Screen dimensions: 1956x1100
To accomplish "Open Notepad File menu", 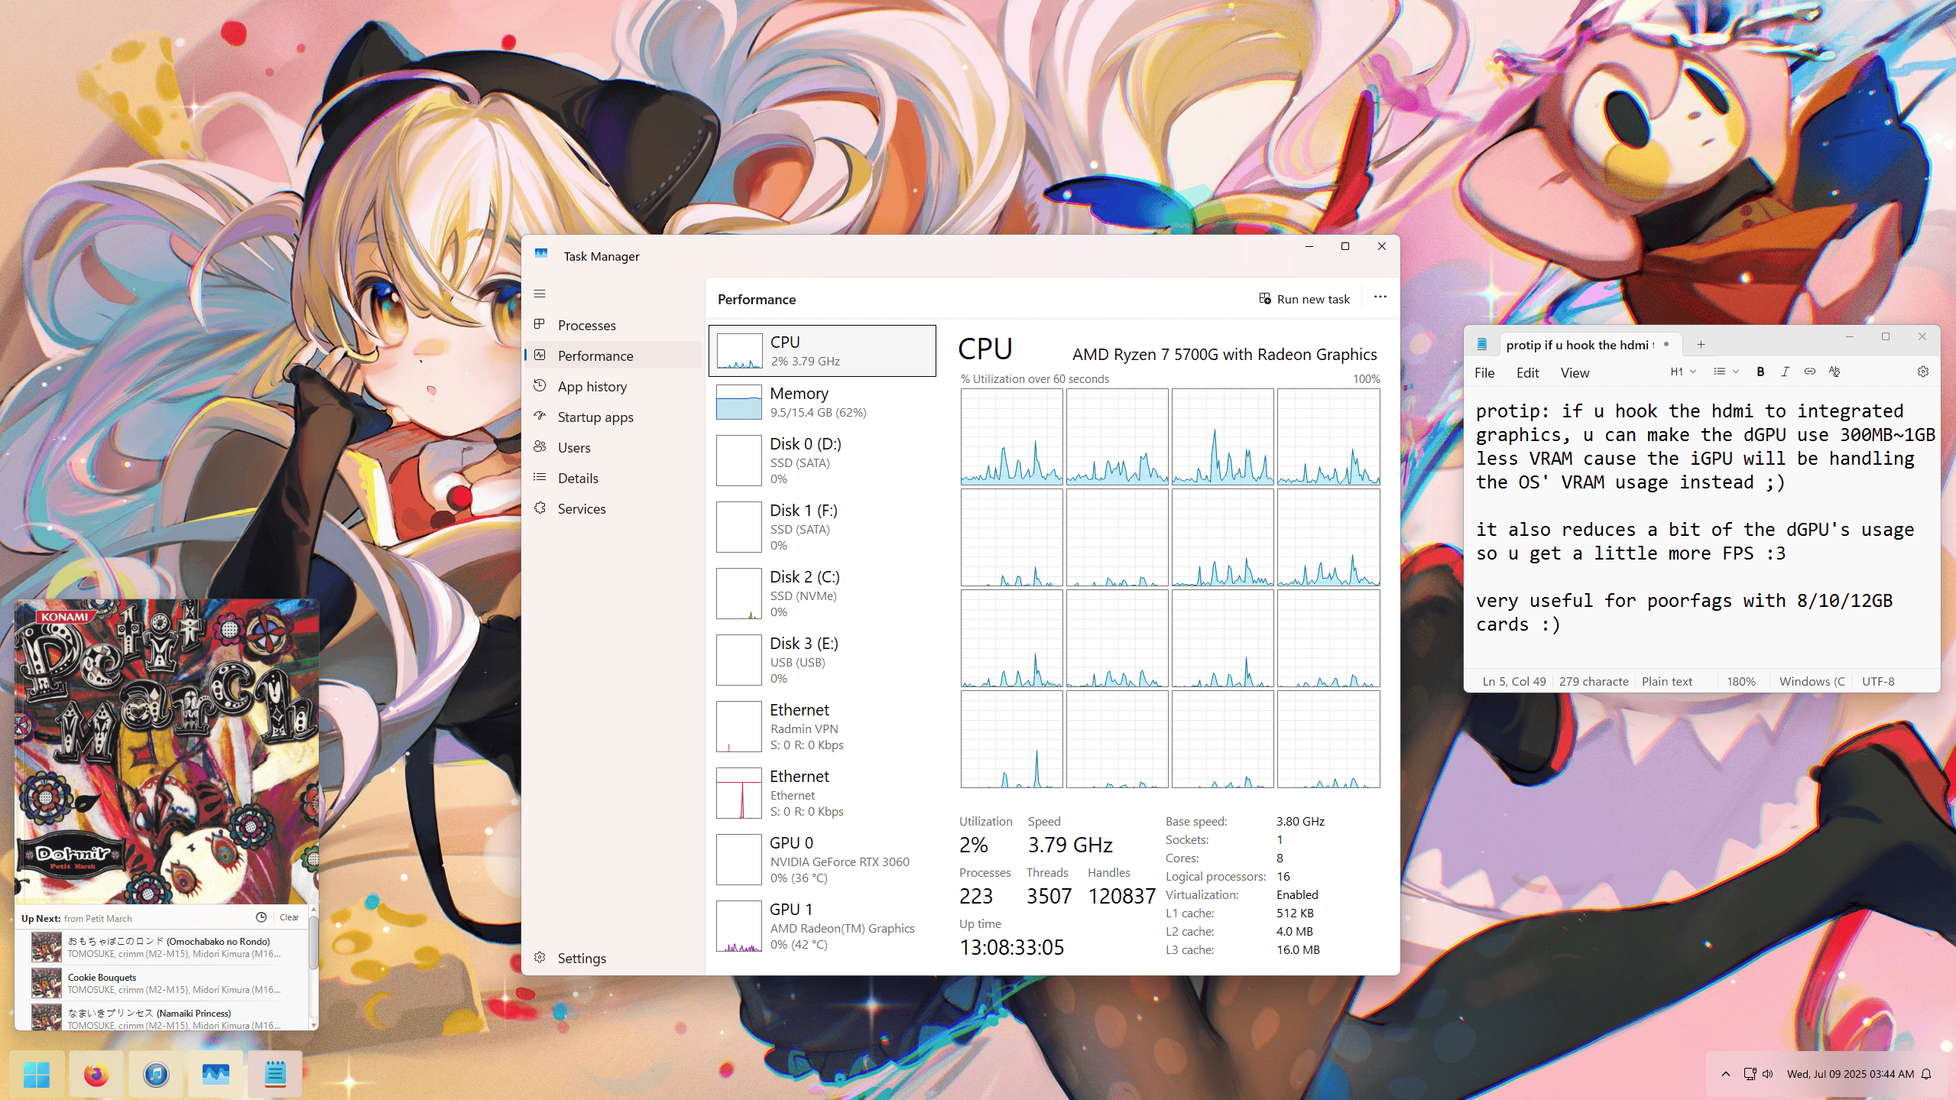I will point(1484,373).
